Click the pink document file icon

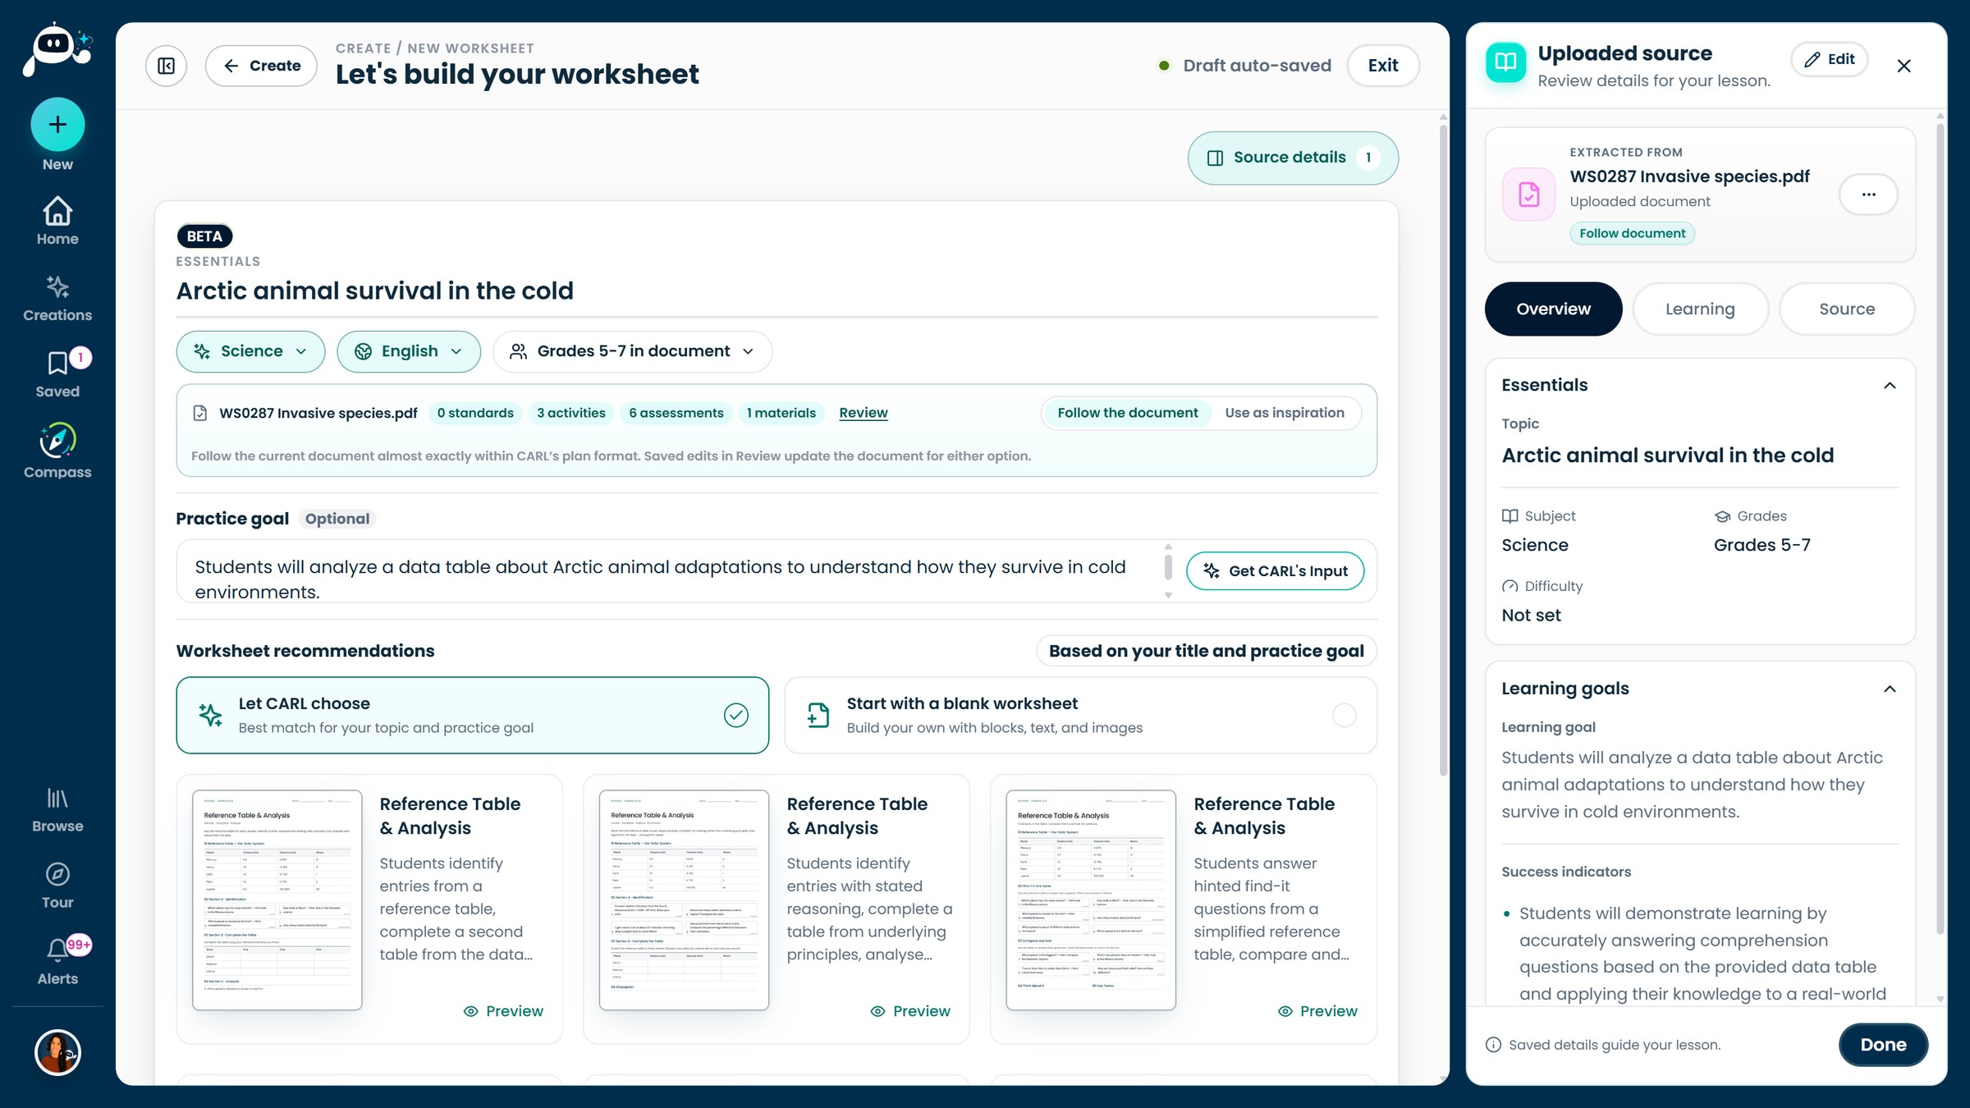pos(1528,195)
